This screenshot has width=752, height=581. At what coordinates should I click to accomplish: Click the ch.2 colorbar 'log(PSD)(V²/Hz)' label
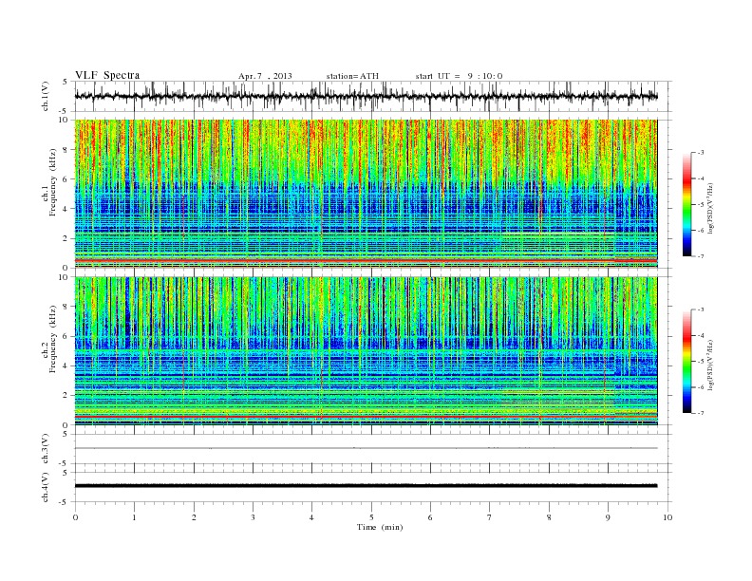click(710, 365)
